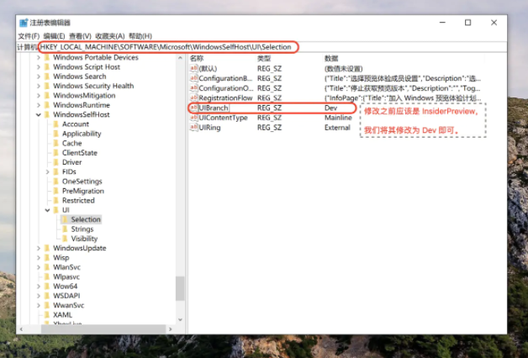This screenshot has width=528, height=358.
Task: Select the Driver folder icon
Action: point(56,162)
